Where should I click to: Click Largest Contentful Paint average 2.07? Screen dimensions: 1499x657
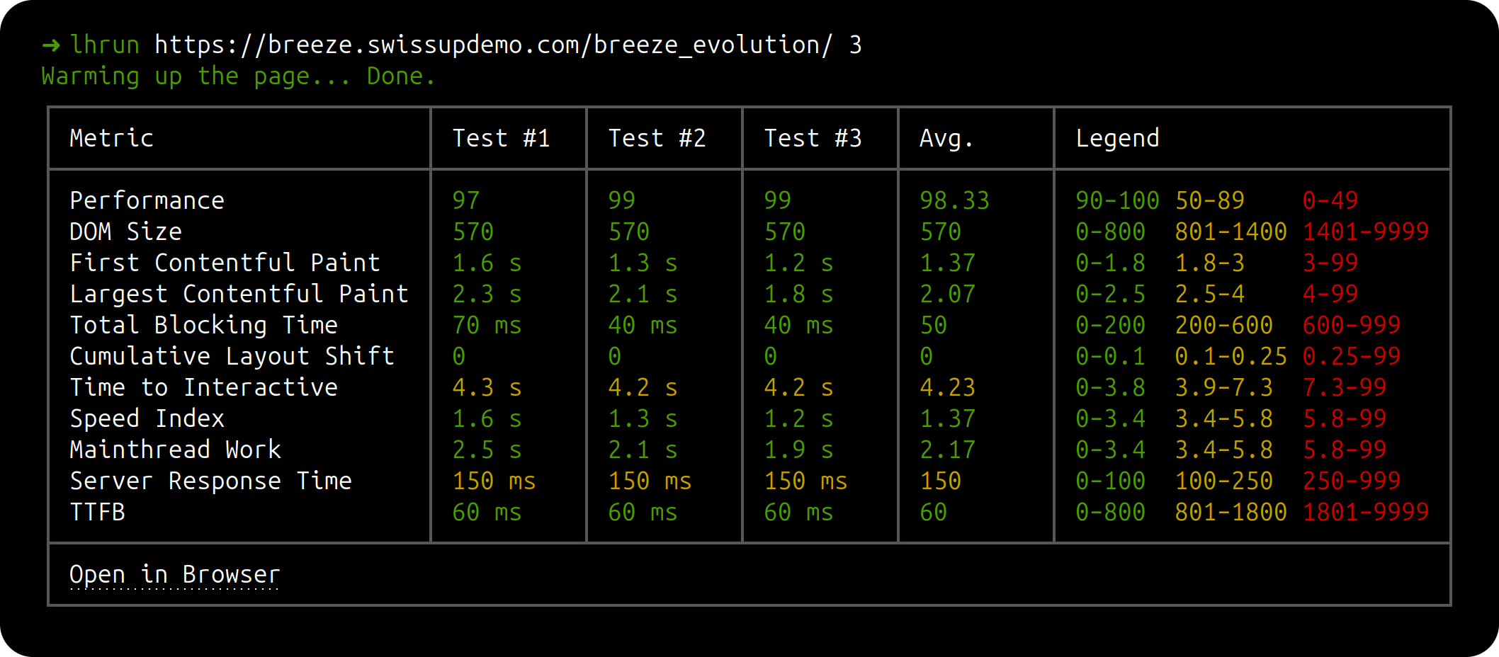coord(947,294)
